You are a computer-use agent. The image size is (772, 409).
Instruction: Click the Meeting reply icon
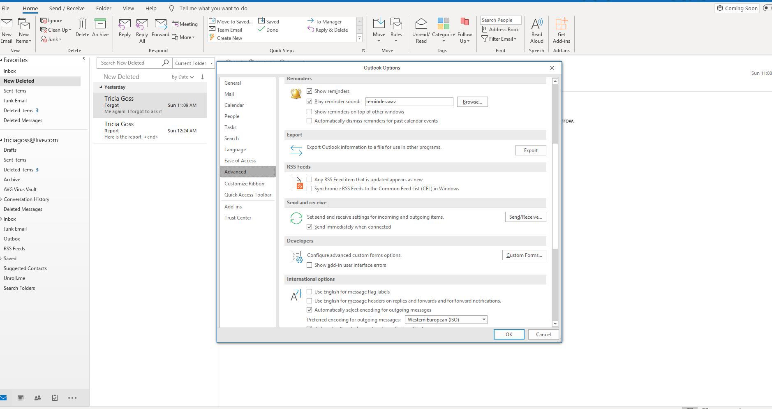pos(175,24)
